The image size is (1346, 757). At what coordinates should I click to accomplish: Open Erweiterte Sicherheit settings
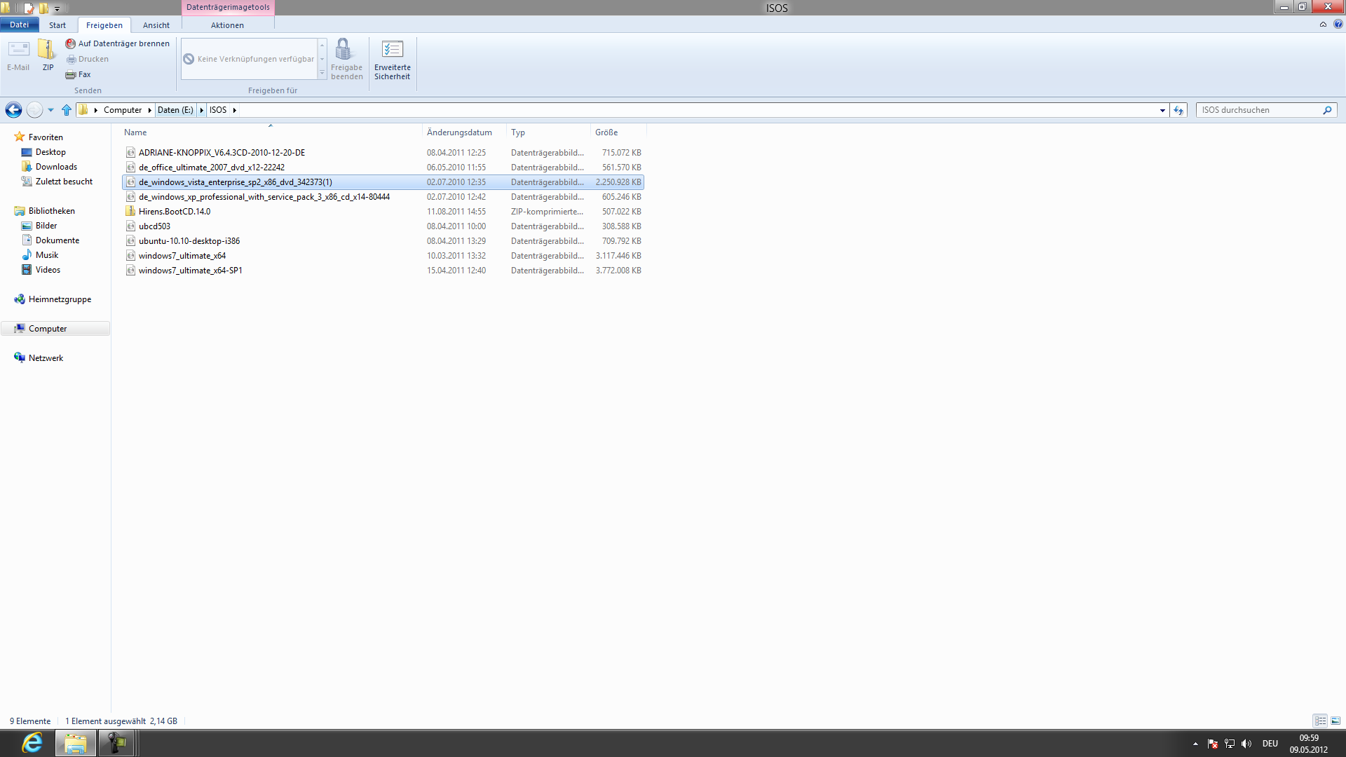392,60
